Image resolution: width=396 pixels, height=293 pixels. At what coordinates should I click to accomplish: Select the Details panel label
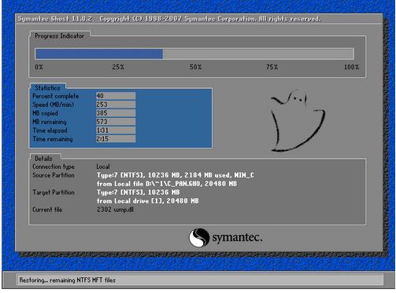[43, 159]
